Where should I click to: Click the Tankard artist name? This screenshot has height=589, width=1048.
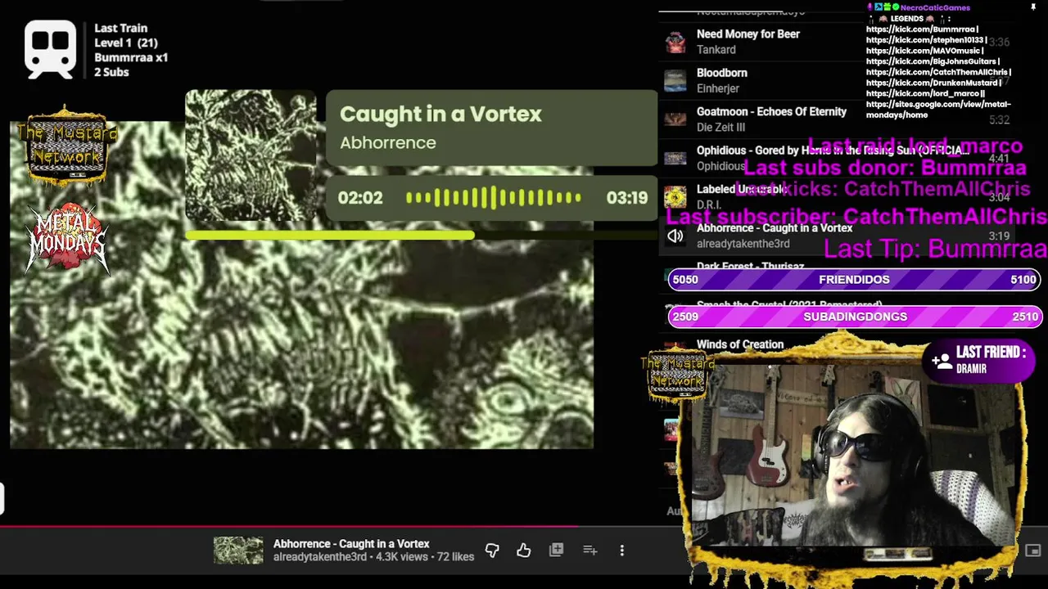click(x=716, y=50)
